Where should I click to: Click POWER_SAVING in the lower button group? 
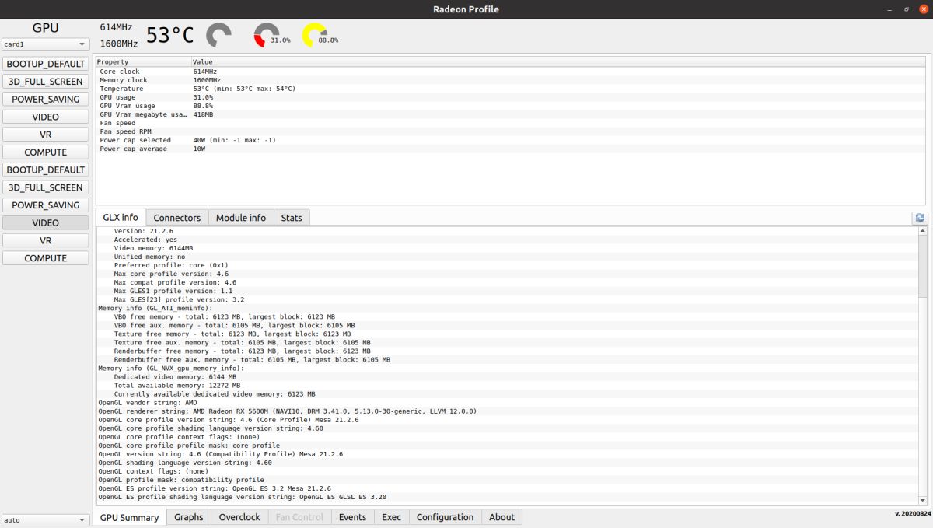coord(45,205)
